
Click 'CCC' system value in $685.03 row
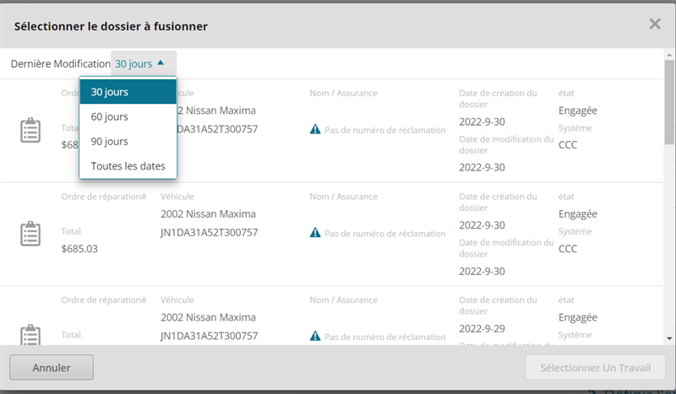pos(568,249)
